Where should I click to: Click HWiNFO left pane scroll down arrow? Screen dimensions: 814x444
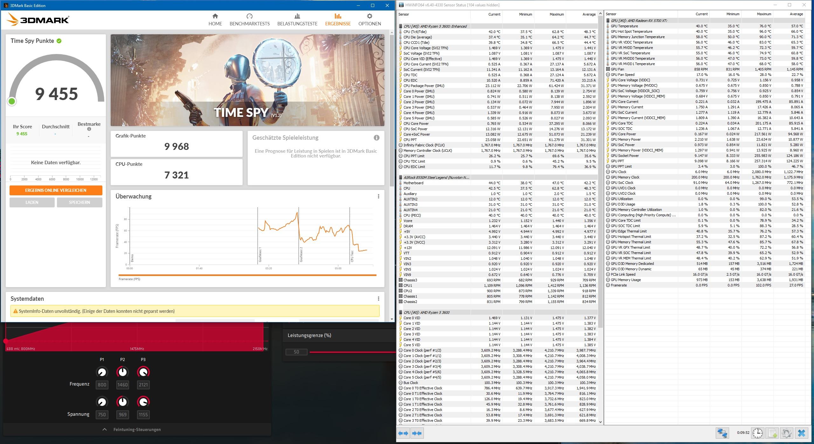[600, 422]
